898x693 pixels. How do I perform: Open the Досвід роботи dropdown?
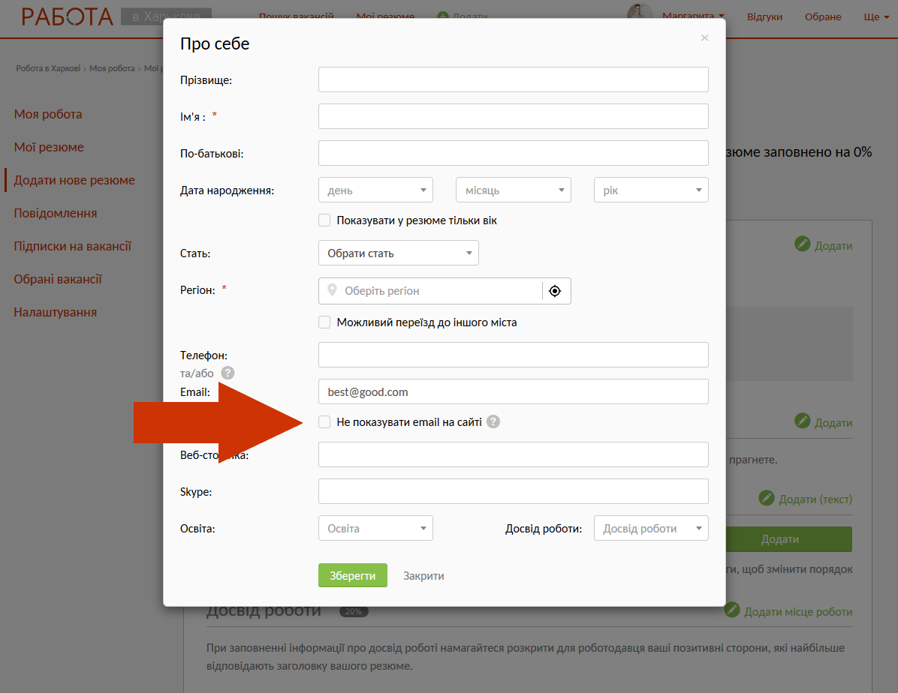(650, 529)
